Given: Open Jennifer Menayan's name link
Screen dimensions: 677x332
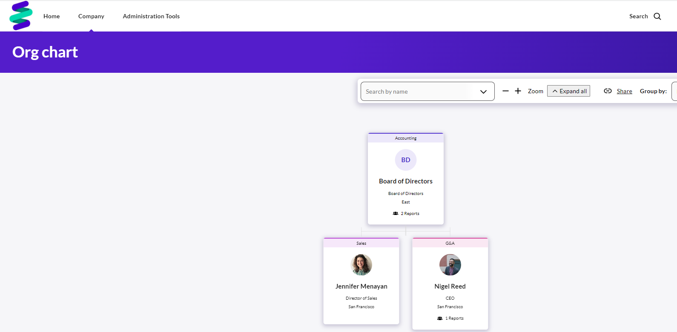Looking at the screenshot, I should click(x=361, y=286).
